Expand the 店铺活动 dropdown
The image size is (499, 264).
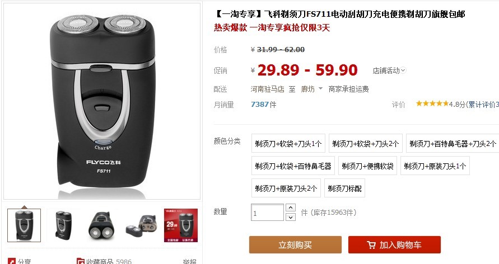pyautogui.click(x=389, y=70)
